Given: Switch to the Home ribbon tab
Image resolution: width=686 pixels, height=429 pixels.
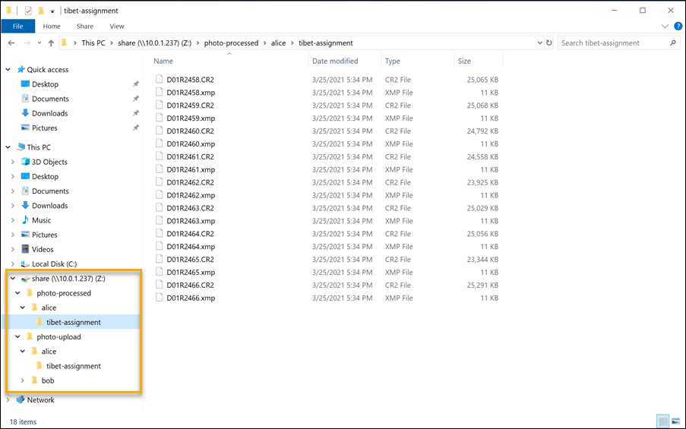Looking at the screenshot, I should point(52,27).
